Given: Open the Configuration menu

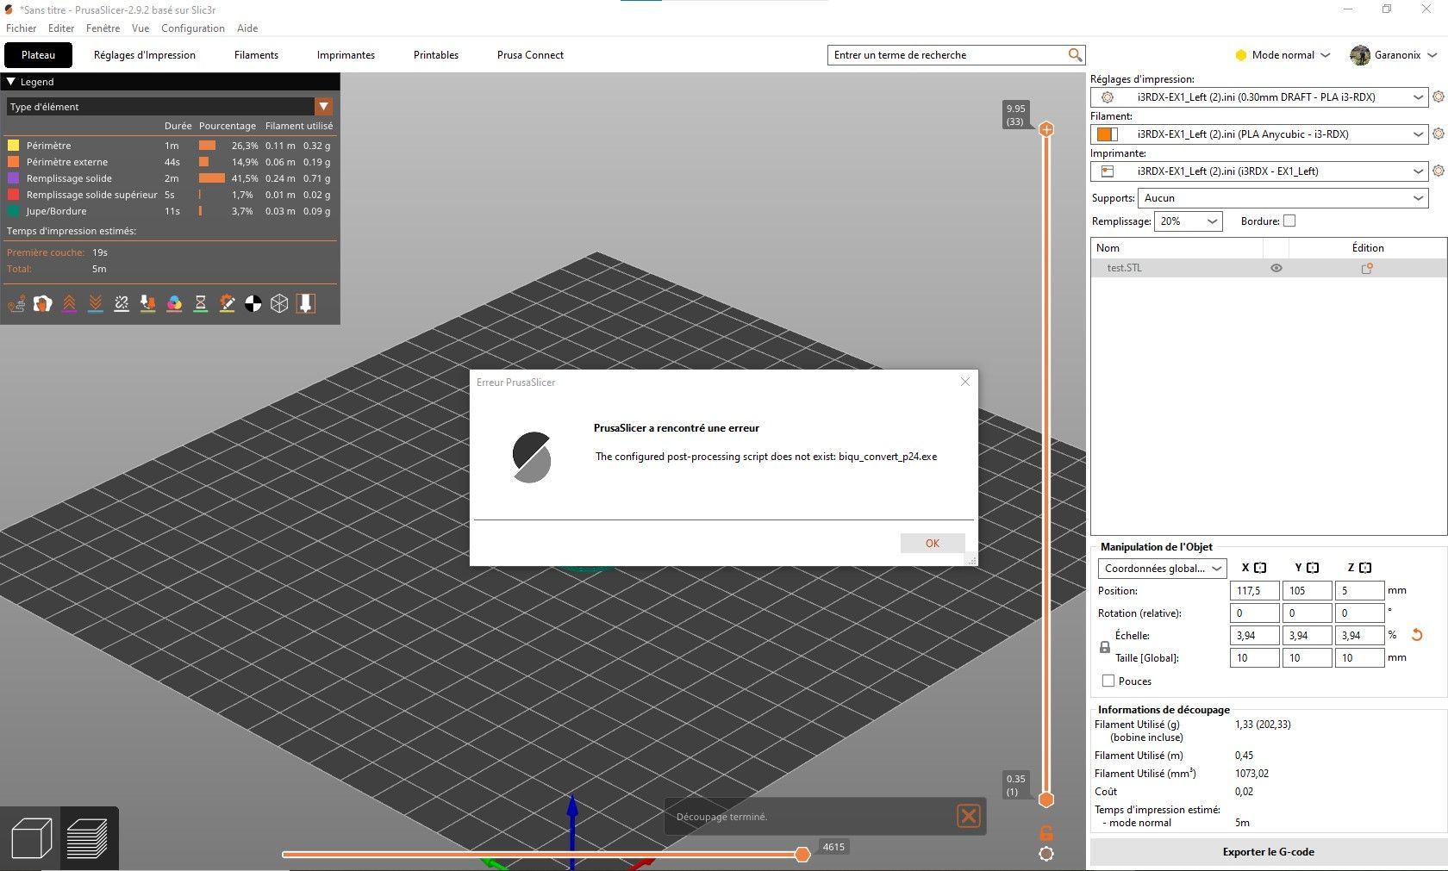Looking at the screenshot, I should [x=193, y=28].
